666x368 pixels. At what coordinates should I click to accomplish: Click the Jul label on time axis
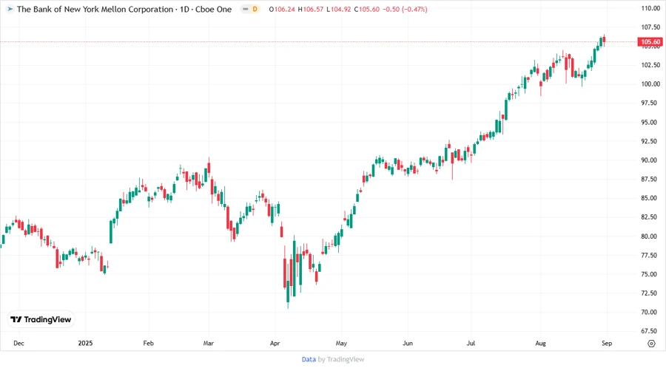471,343
